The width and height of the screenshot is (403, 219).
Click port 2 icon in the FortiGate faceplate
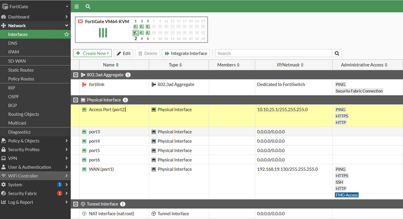click(x=136, y=33)
